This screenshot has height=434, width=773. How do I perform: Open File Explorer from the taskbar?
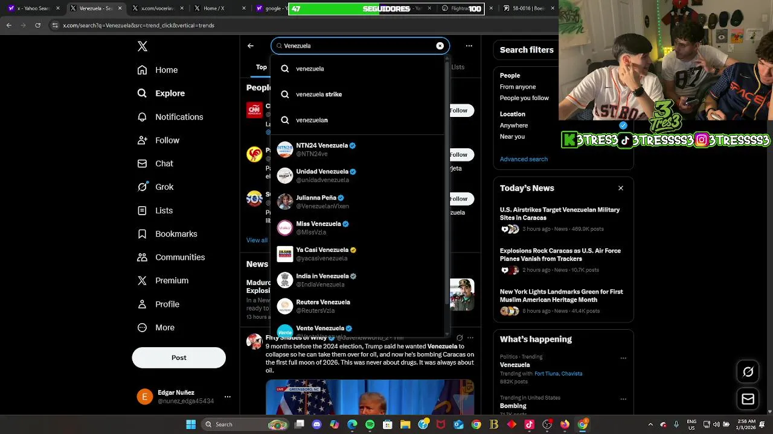pyautogui.click(x=405, y=424)
